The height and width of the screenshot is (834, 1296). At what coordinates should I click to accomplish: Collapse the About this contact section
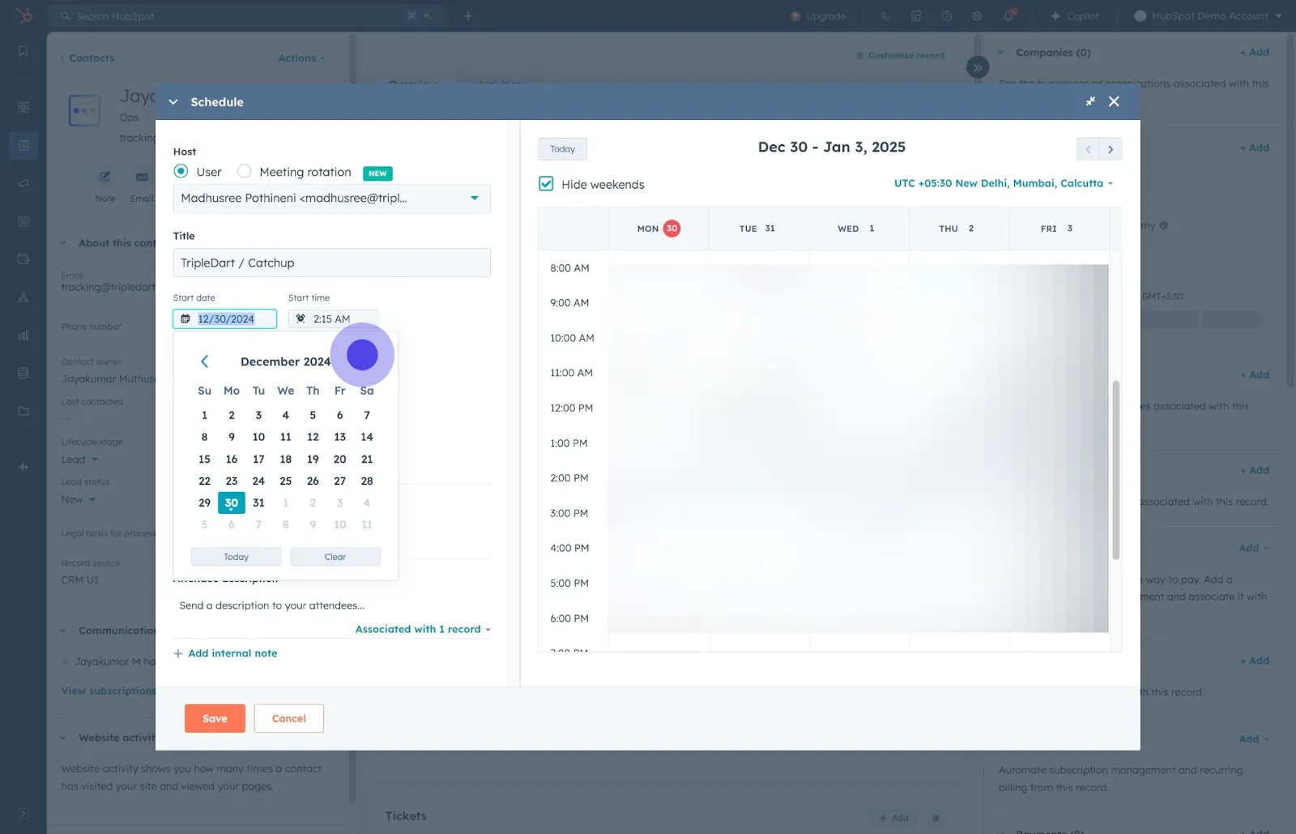pyautogui.click(x=63, y=243)
